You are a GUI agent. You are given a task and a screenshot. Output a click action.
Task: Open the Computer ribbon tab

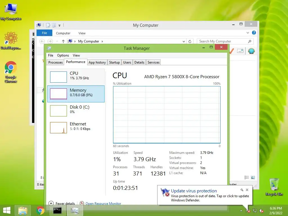click(x=63, y=33)
